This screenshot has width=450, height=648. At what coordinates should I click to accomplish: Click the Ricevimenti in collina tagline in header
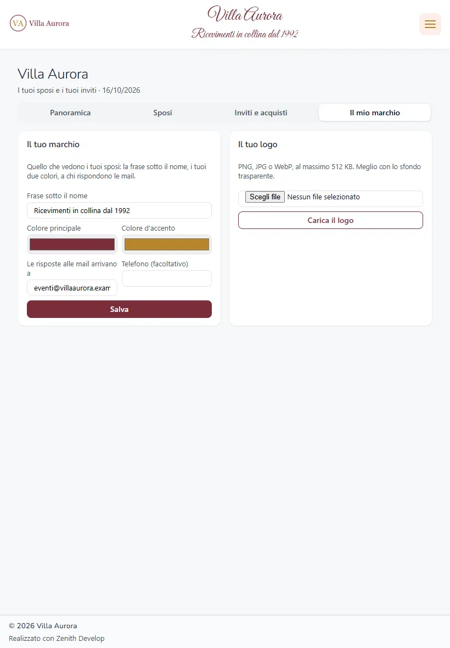tap(245, 33)
